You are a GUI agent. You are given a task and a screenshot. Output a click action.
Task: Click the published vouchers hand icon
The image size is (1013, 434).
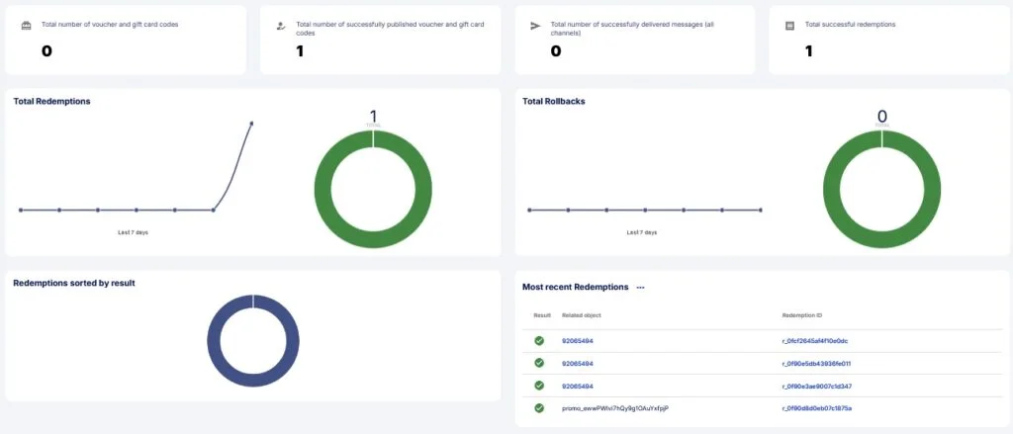(280, 26)
